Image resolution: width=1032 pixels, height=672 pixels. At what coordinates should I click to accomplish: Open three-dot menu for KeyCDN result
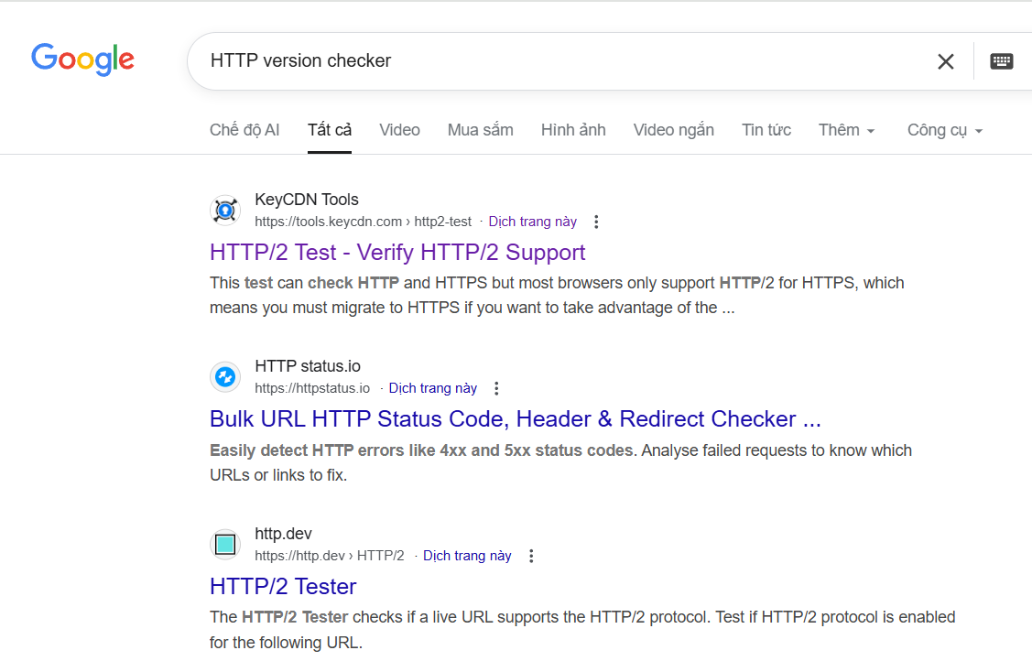tap(596, 222)
